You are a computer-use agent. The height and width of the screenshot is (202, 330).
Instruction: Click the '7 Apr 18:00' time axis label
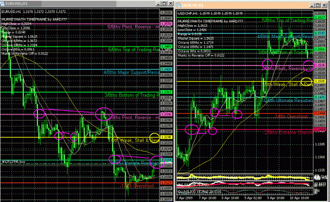(208, 198)
